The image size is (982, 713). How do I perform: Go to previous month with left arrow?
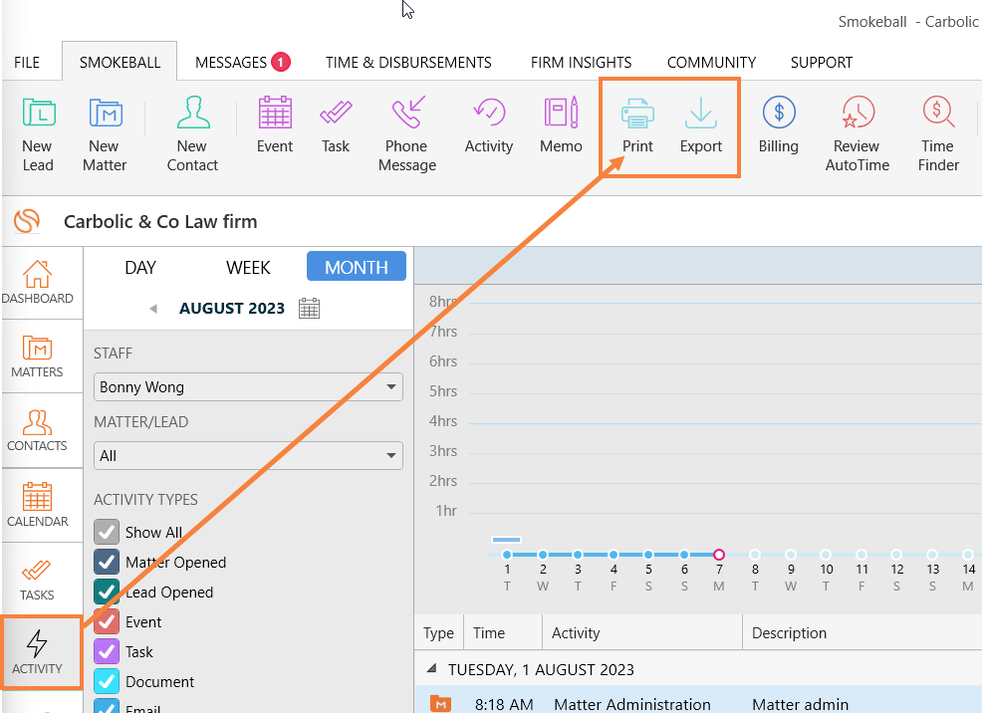(153, 309)
